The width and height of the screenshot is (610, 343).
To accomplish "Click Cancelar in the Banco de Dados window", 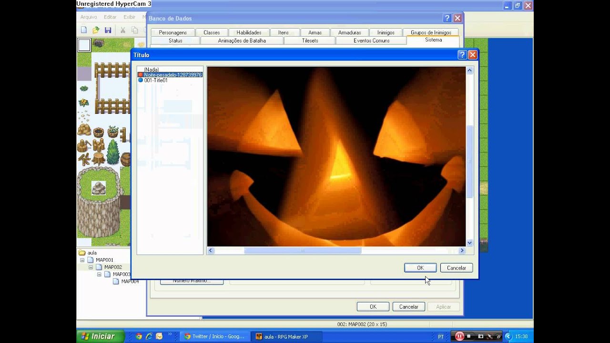I will [x=408, y=307].
